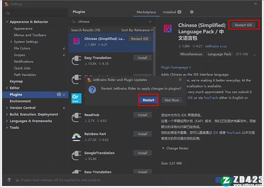Click the plugin search field with chinese
This screenshot has height=188, width=264.
click(x=111, y=22)
